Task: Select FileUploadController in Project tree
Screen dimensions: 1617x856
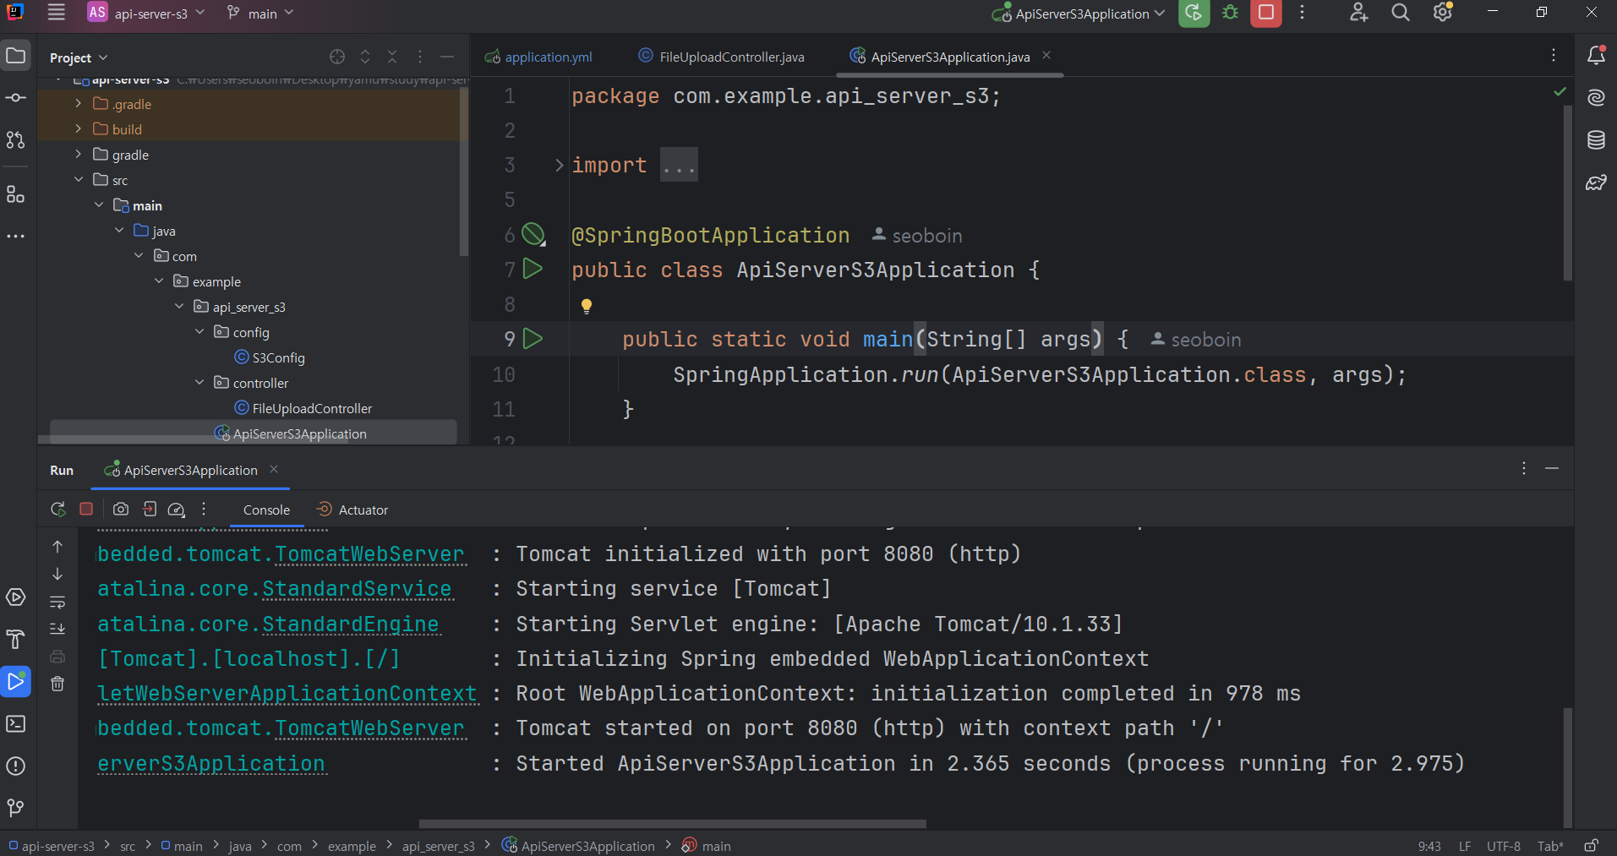Action: pos(303,408)
